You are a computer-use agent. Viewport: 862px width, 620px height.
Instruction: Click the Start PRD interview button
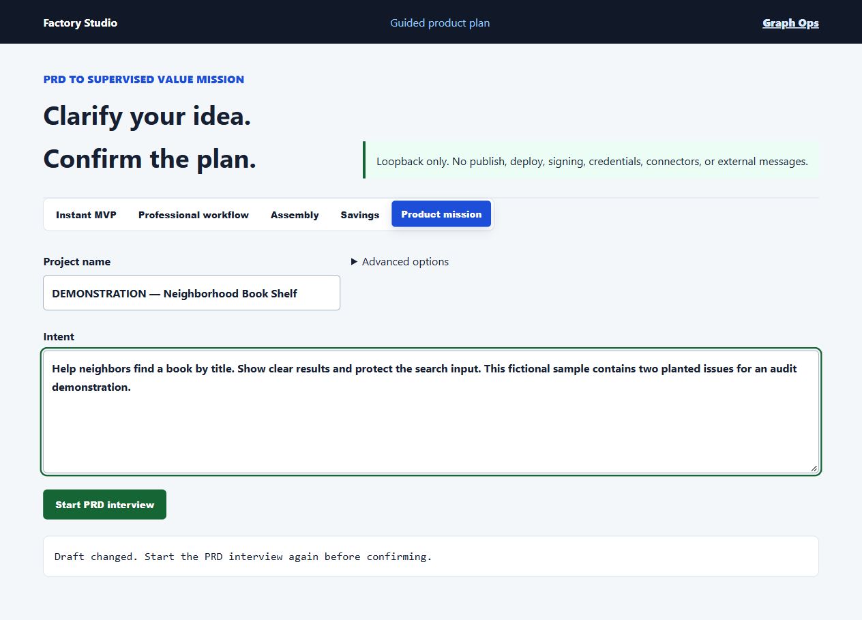[104, 504]
